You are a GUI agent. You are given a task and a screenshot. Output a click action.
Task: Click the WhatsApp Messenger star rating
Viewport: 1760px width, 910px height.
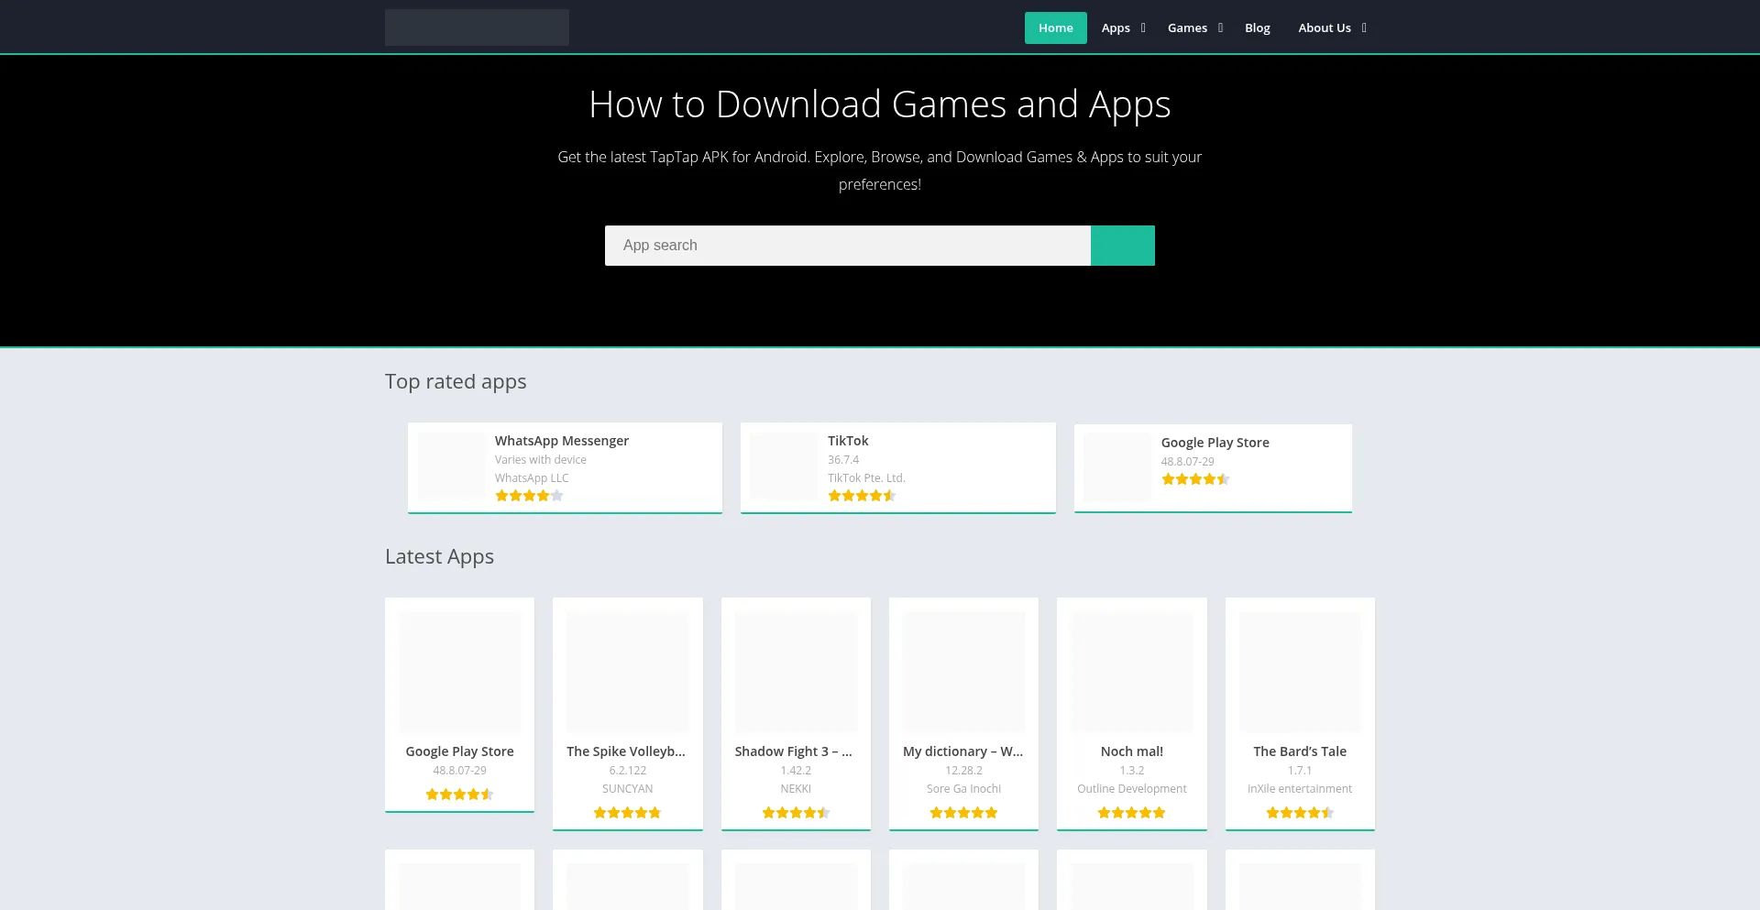click(x=529, y=496)
